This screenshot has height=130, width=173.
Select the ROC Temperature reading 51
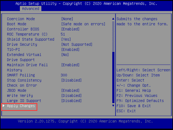point(63,34)
